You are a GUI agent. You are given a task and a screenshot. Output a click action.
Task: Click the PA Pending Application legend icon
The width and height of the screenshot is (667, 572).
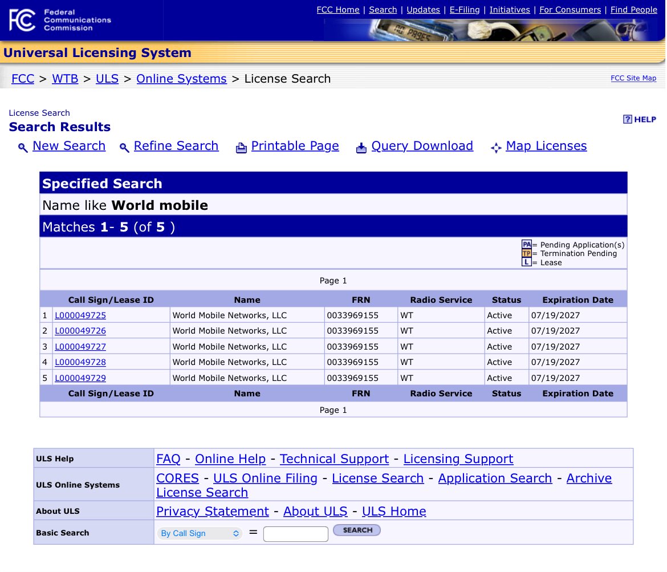527,245
